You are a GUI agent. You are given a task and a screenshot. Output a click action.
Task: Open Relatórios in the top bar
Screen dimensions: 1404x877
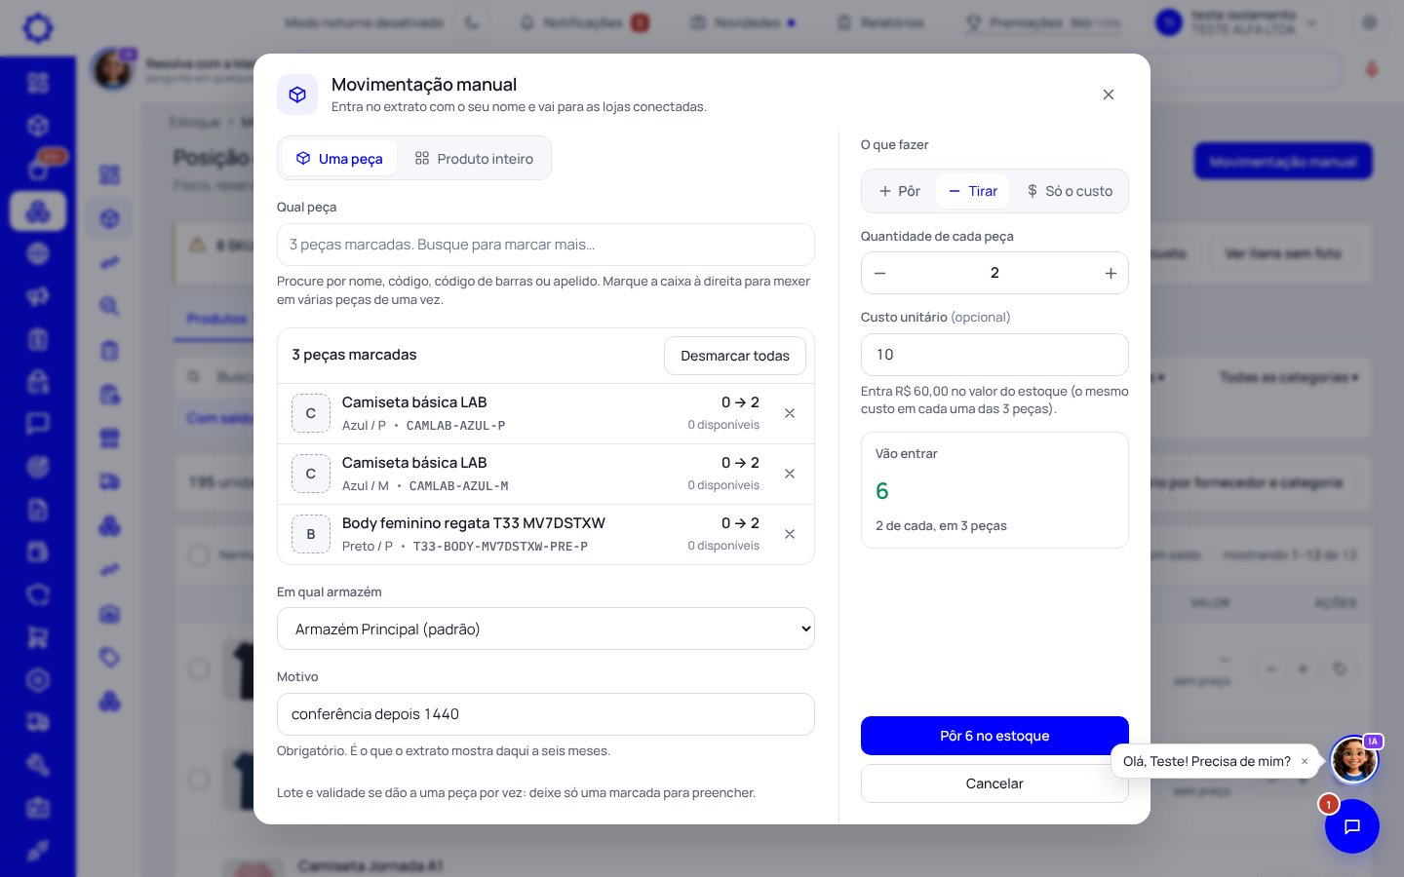(880, 22)
